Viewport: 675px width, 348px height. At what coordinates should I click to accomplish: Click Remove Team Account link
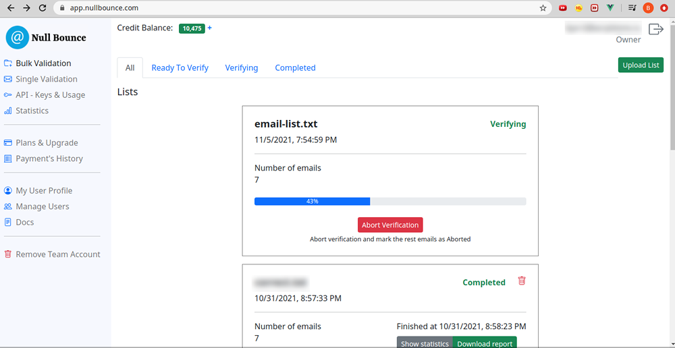click(58, 254)
